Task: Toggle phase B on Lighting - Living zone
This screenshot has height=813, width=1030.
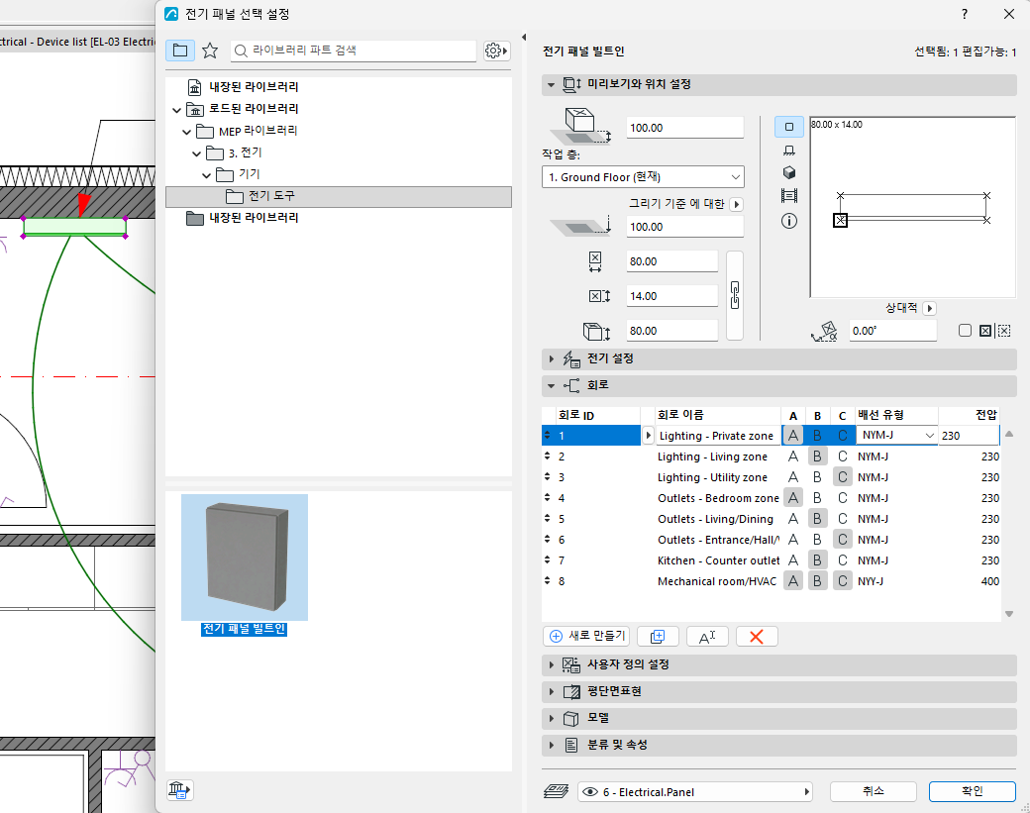Action: coord(817,457)
